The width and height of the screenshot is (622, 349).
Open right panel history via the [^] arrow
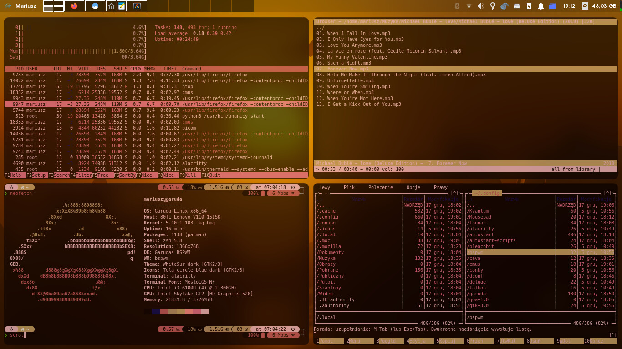click(x=608, y=193)
